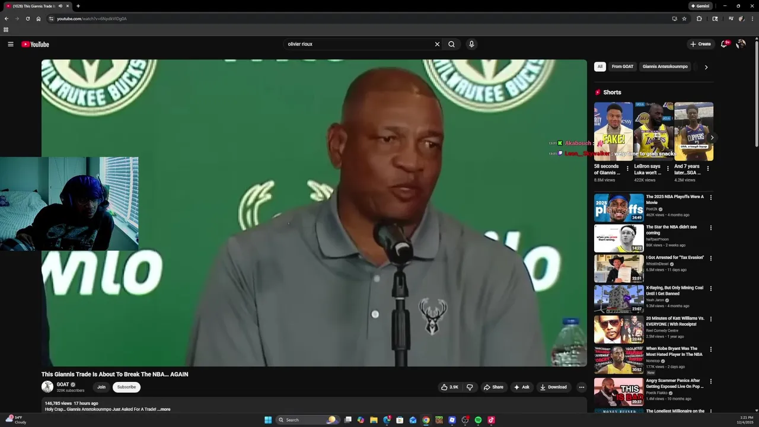Open the '58 seconds of Giannis' Short
Screen dimensions: 759x427
[613, 132]
